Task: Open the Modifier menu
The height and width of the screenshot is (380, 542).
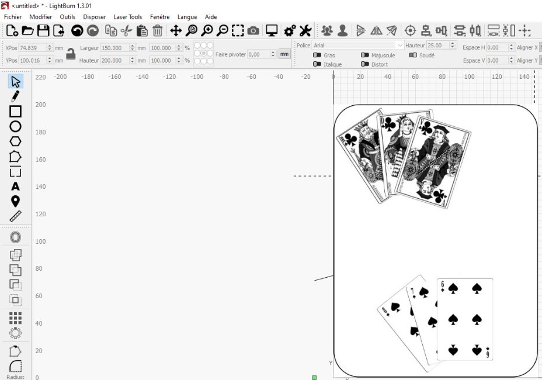Action: (40, 17)
